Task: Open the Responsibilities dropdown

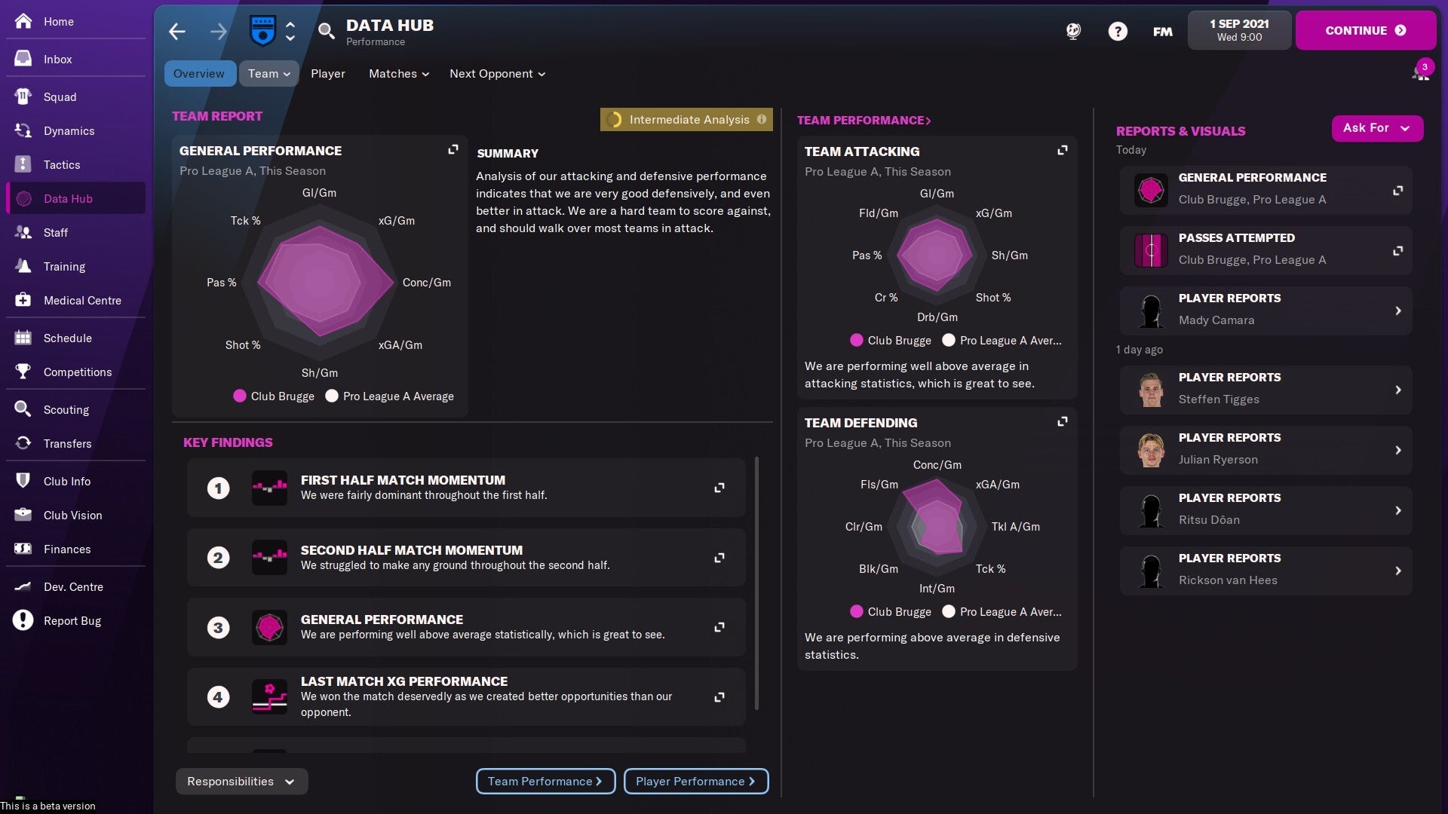Action: tap(241, 782)
